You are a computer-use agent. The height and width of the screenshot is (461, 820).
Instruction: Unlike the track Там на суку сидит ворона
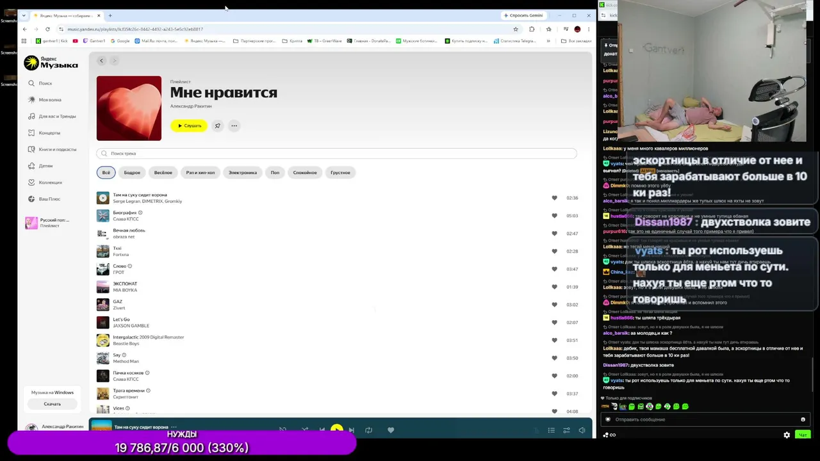pos(554,198)
